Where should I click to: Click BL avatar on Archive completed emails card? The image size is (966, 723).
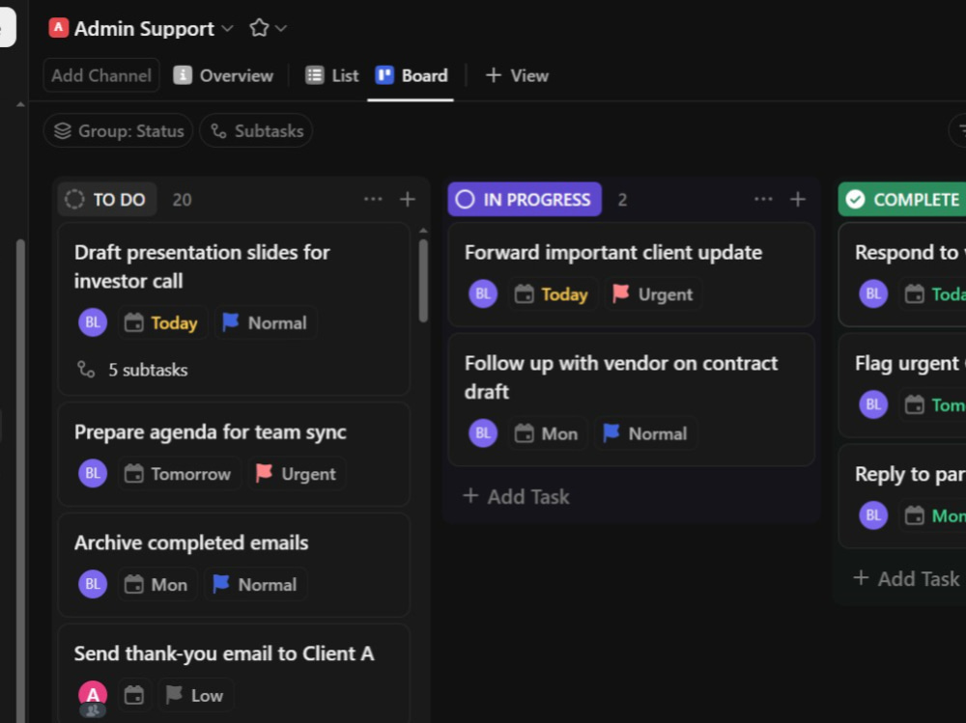pos(93,584)
